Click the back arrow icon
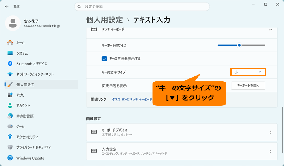This screenshot has width=284, height=166. (x=7, y=6)
